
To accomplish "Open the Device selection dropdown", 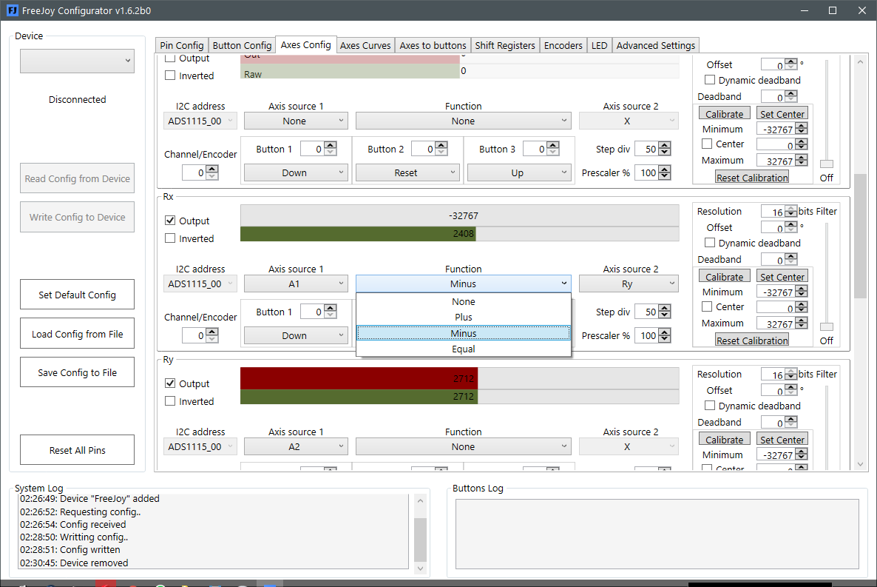I will [x=77, y=61].
